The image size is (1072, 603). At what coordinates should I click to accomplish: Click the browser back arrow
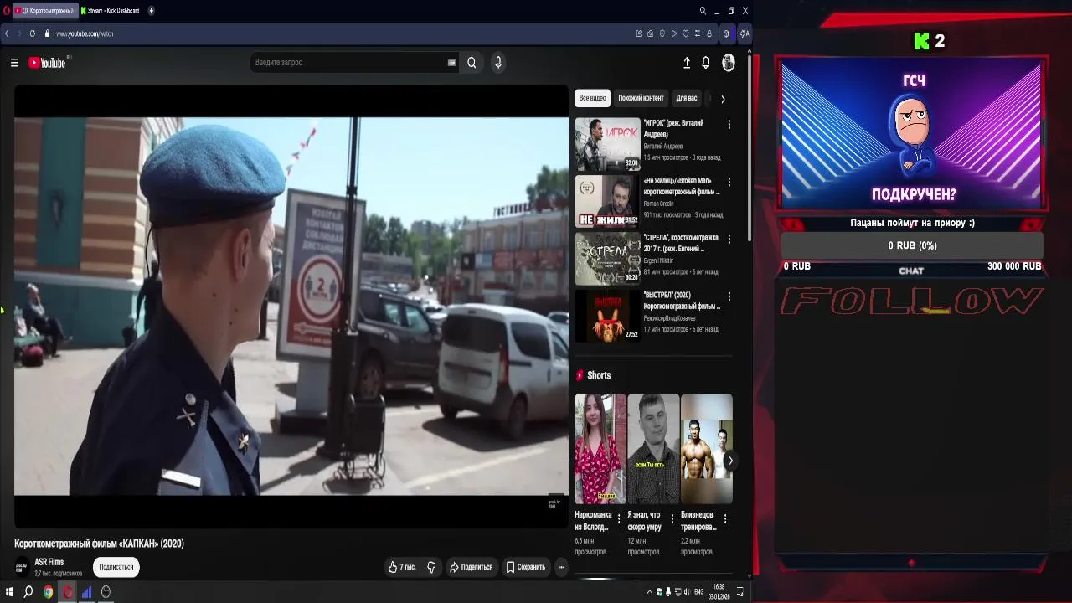click(x=7, y=33)
